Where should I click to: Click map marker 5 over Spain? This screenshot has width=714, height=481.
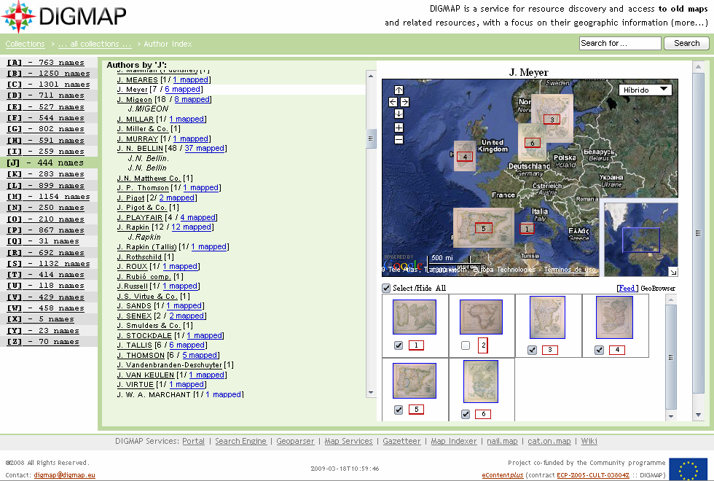[484, 228]
